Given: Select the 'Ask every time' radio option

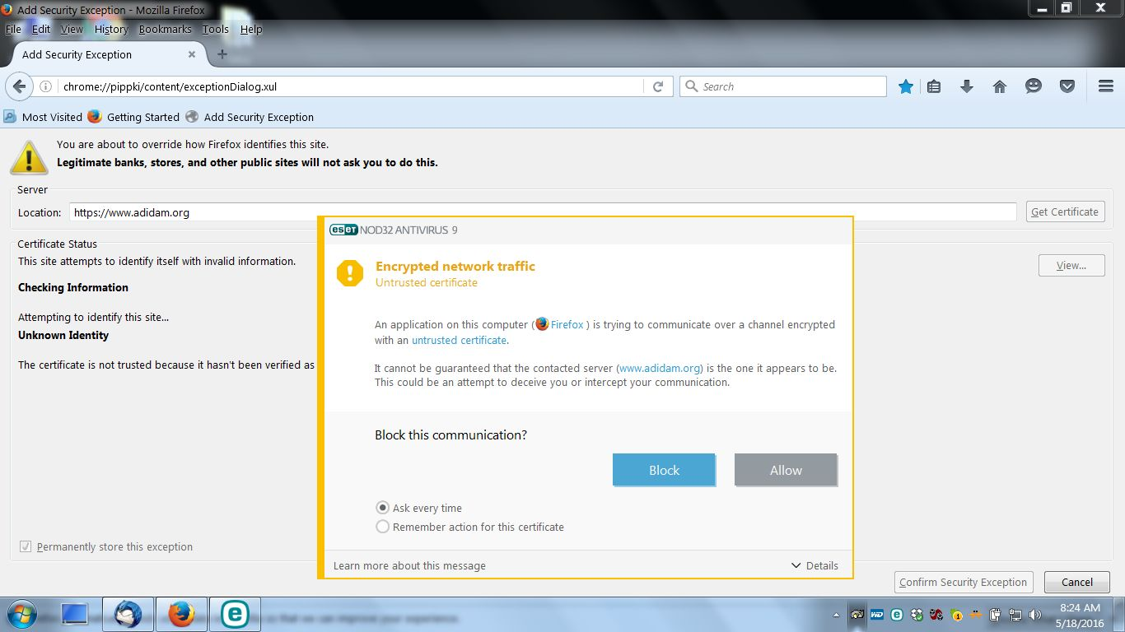Looking at the screenshot, I should (x=382, y=508).
